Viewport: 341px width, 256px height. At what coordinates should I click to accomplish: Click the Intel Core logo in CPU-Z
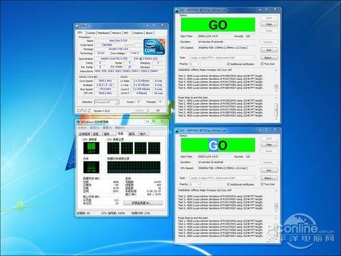pos(154,46)
